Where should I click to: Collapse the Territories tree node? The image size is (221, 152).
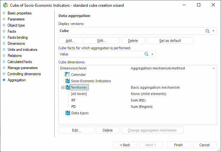[x=63, y=87]
